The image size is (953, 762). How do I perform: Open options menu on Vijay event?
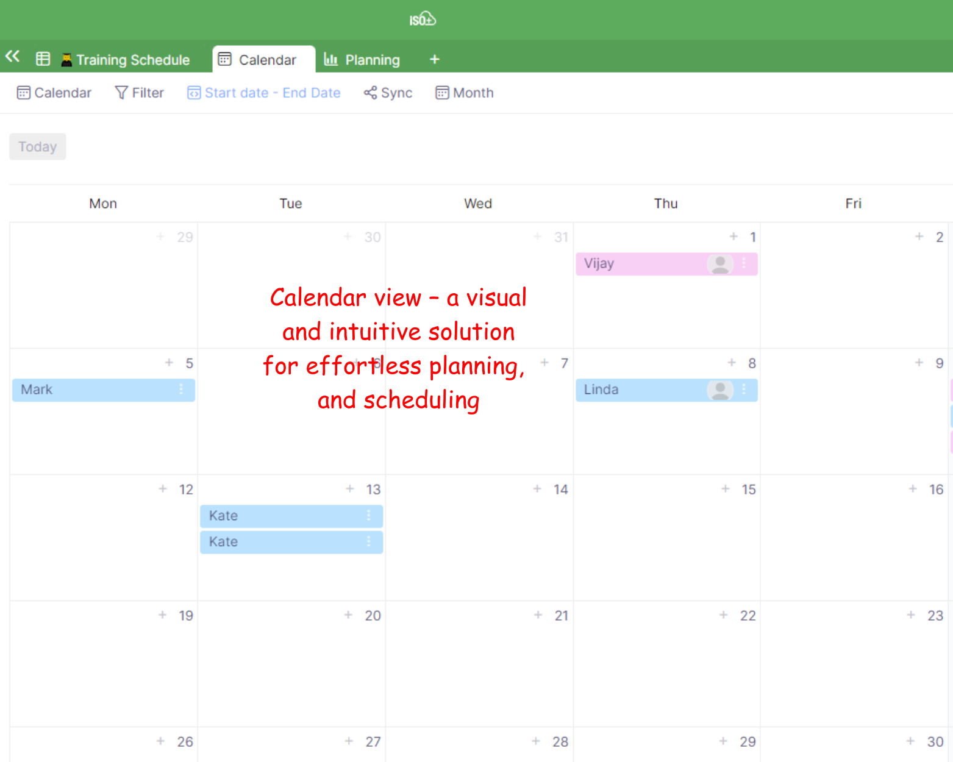pos(744,263)
